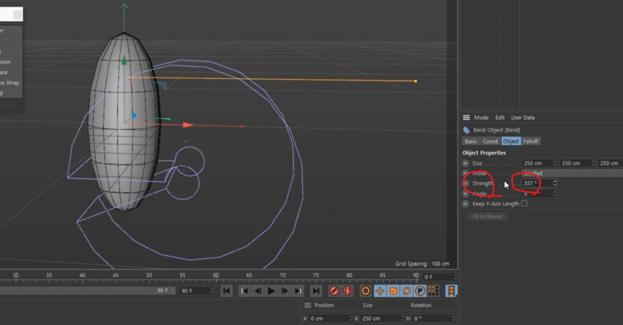Open the Mode menu in Attribute Manager
Screen dimensions: 623x325
[481, 117]
